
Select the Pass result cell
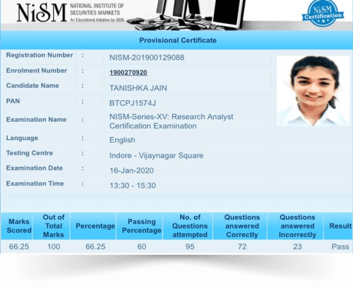click(340, 246)
